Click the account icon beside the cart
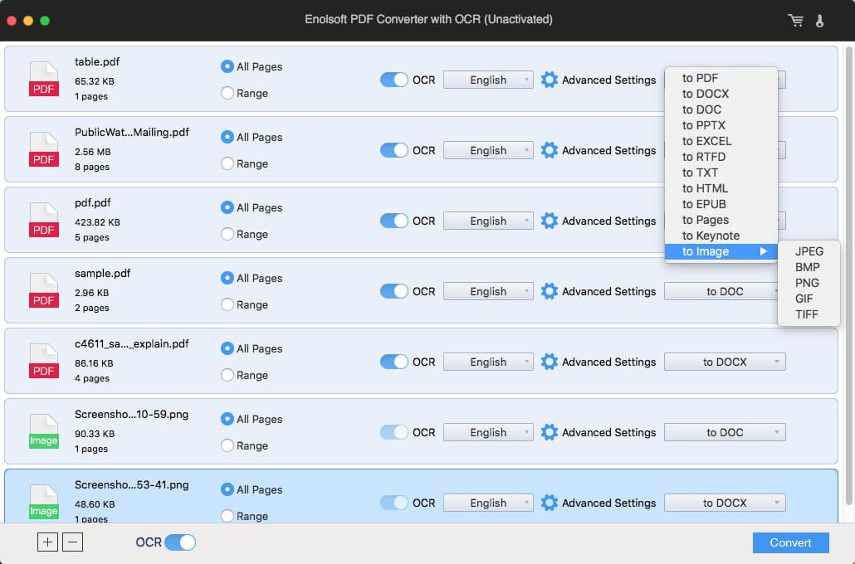Image resolution: width=855 pixels, height=564 pixels. pos(820,20)
